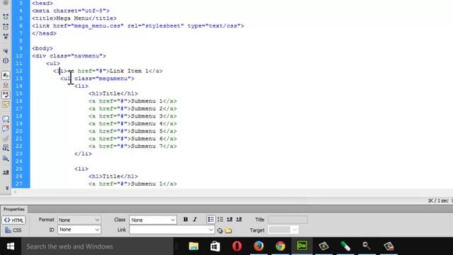Select the Properties panel tab

coord(14,210)
